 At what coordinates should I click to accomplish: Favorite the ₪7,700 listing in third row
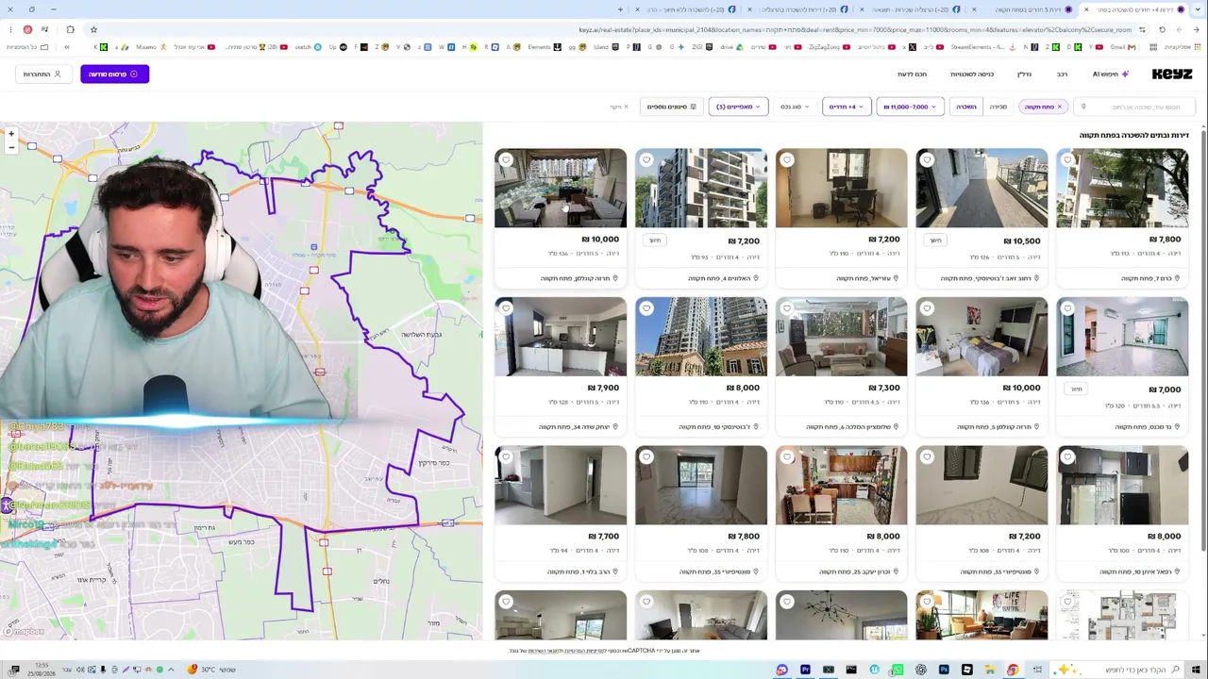(506, 457)
